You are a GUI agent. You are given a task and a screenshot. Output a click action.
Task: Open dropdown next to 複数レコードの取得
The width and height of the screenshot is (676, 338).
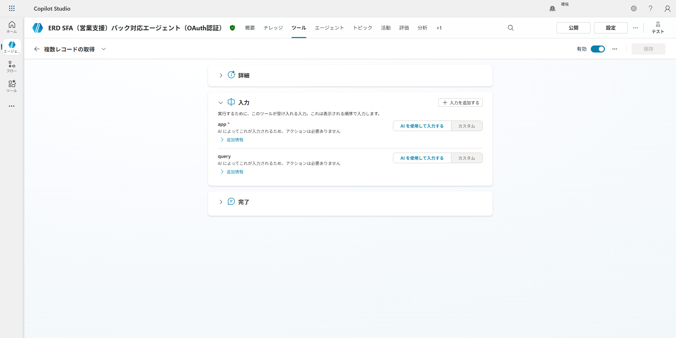click(x=104, y=49)
